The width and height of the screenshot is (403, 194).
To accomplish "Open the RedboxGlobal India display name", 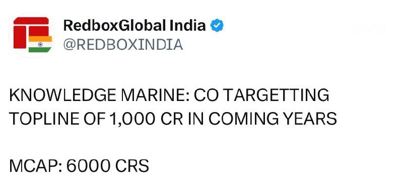I will point(135,25).
